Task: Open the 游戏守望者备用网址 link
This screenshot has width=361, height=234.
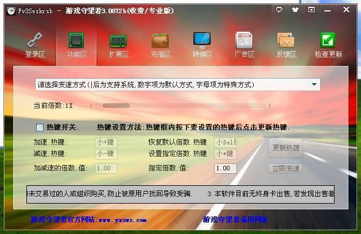Action: (x=235, y=219)
